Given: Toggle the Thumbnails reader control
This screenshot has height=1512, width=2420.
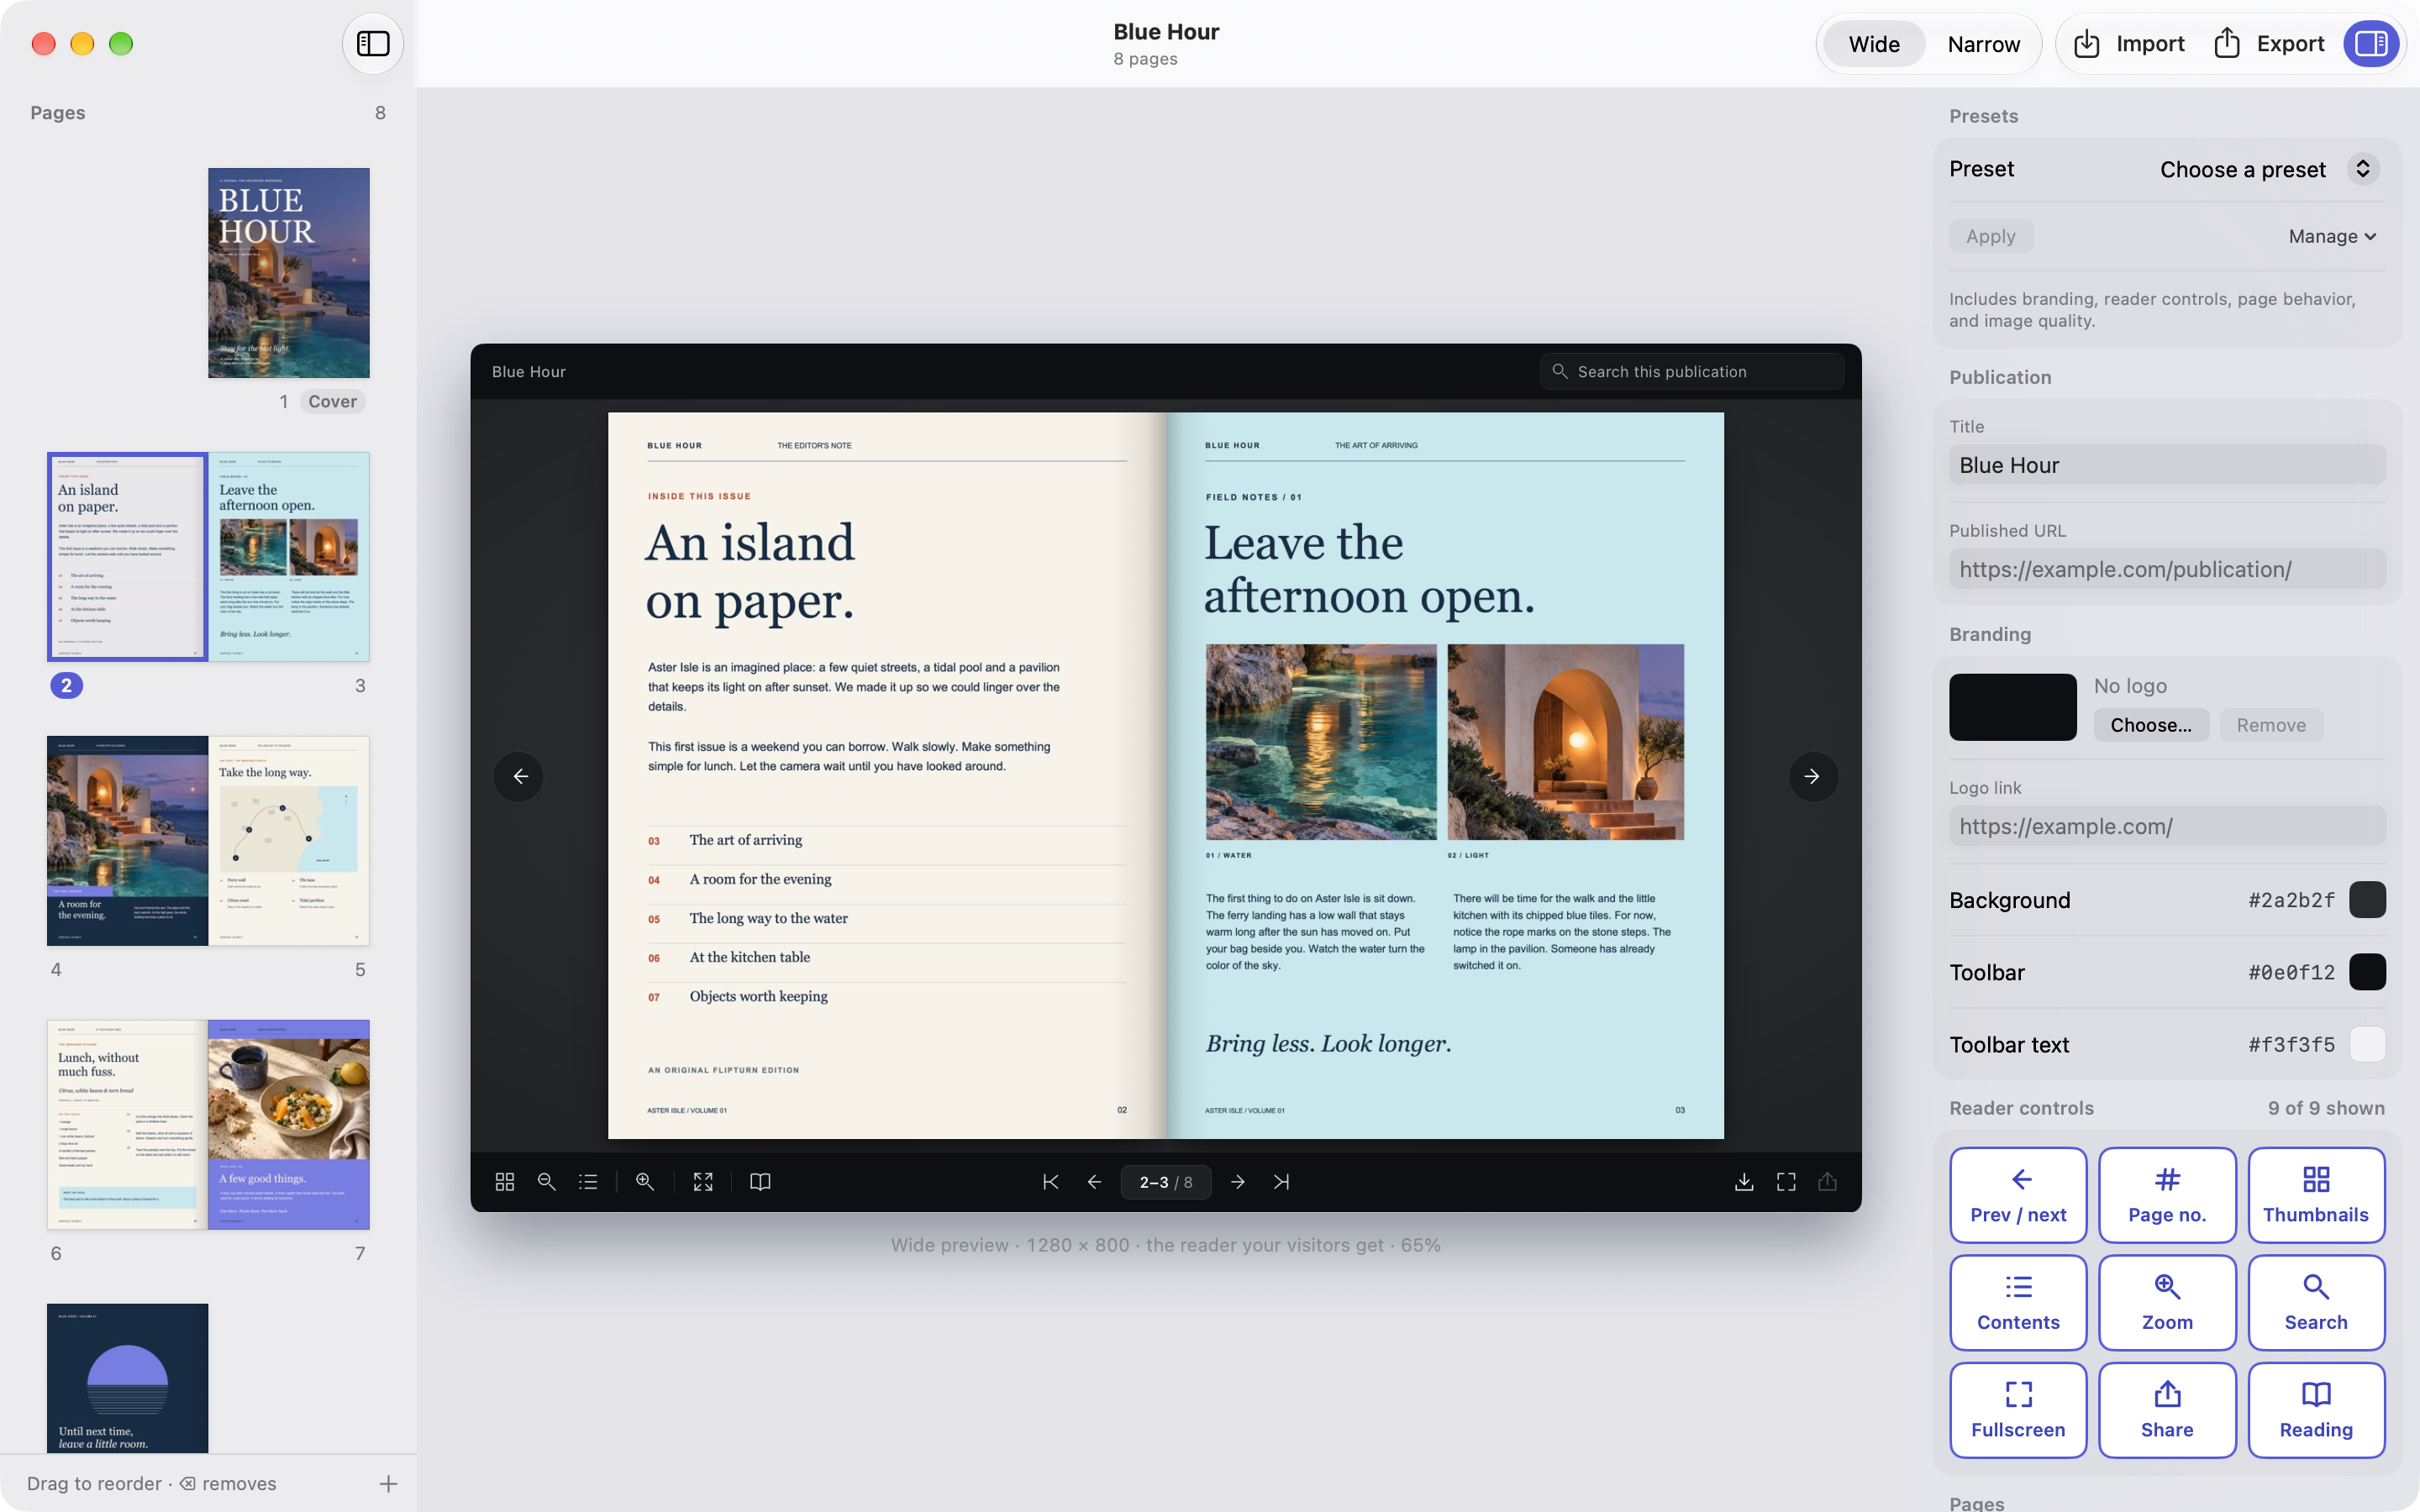Looking at the screenshot, I should [2316, 1195].
